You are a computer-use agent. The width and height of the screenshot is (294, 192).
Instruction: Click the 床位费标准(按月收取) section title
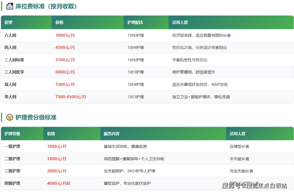click(46, 6)
